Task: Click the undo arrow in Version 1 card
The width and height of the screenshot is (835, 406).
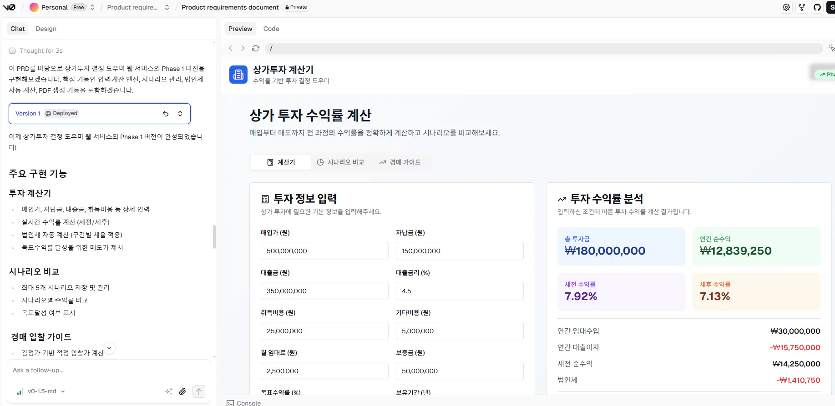Action: pyautogui.click(x=166, y=114)
